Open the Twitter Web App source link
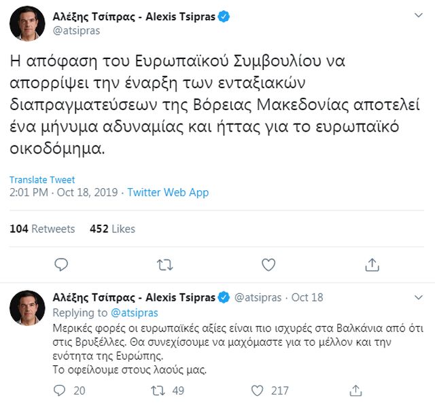 pyautogui.click(x=168, y=192)
